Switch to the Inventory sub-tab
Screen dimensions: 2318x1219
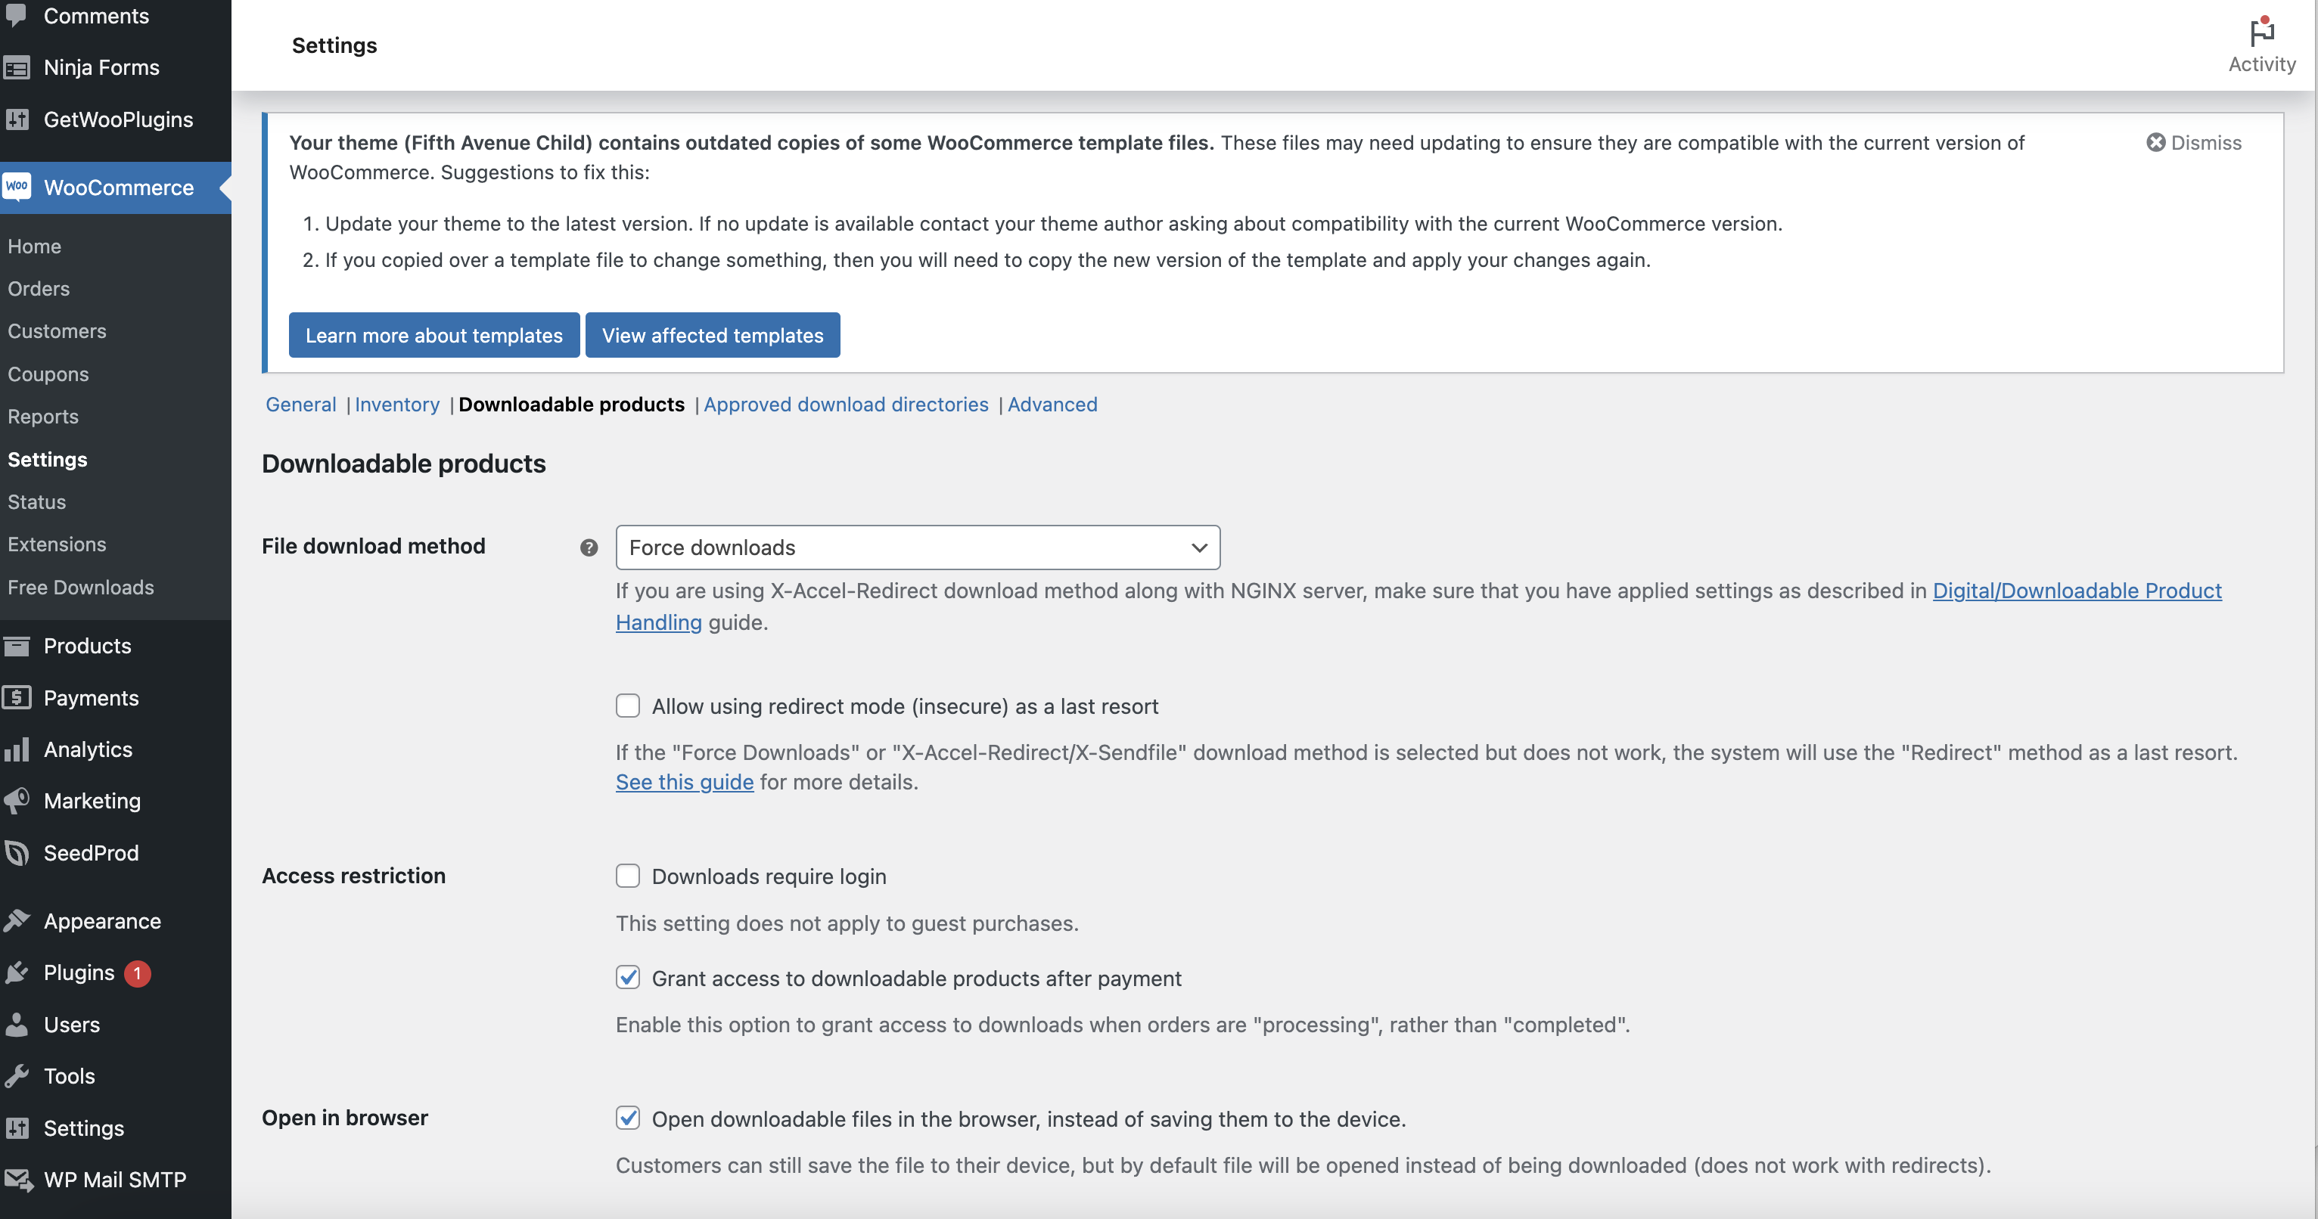[x=397, y=404]
